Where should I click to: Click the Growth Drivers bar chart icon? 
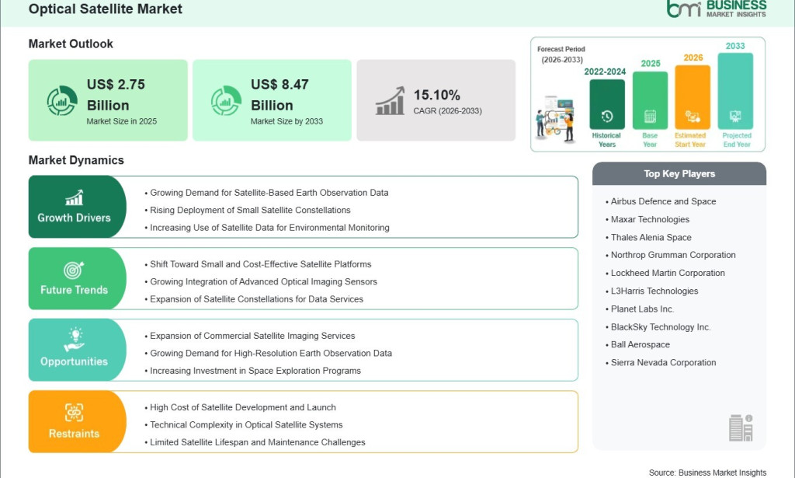pos(74,197)
